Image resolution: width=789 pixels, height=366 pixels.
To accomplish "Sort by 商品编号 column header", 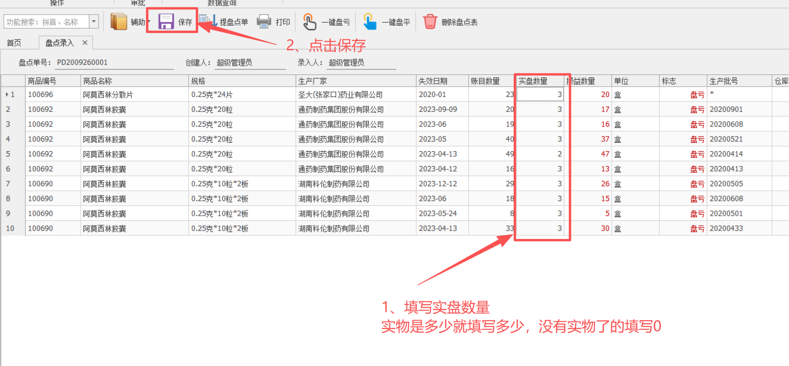I will click(x=53, y=81).
